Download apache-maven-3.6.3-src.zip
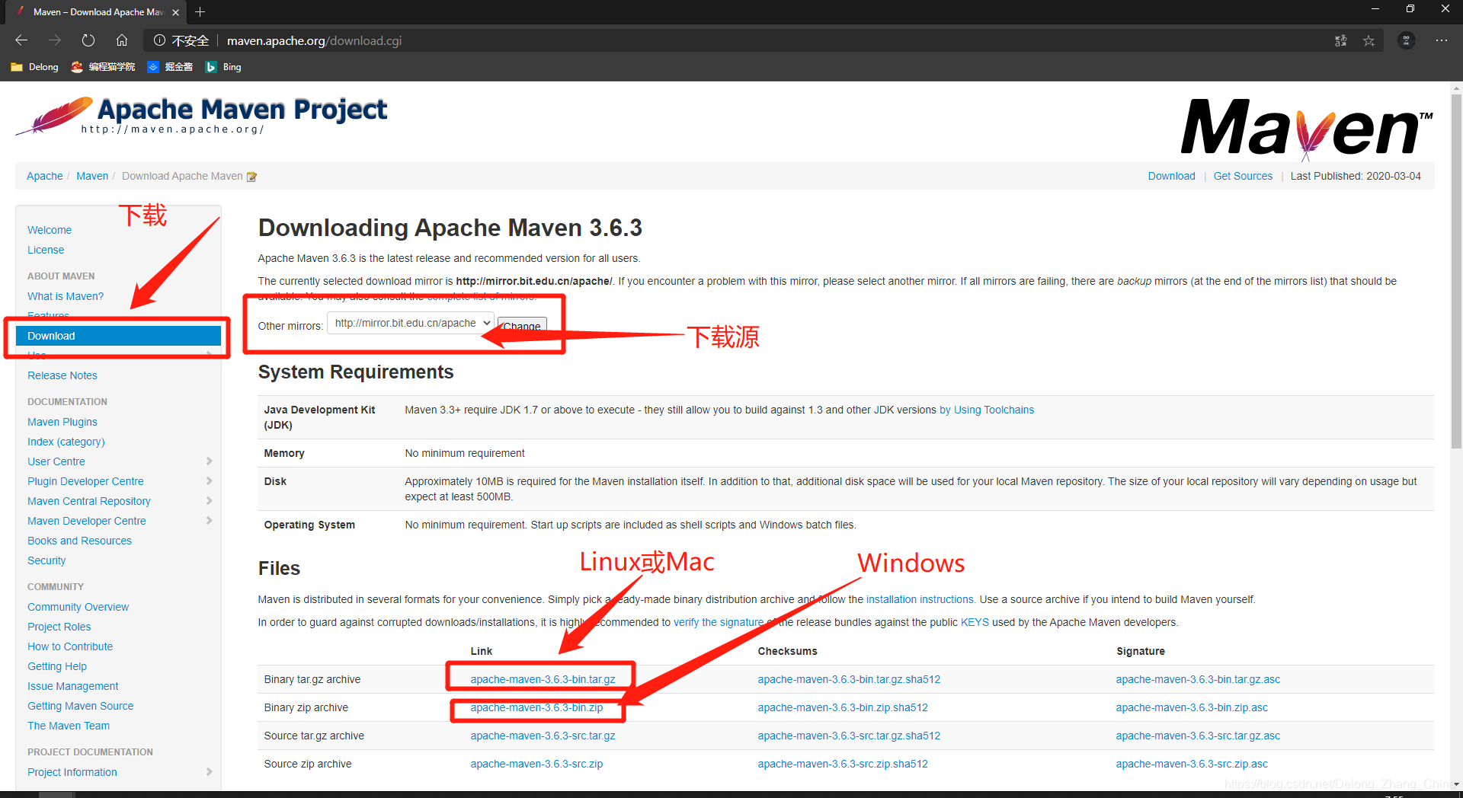1463x798 pixels. (x=536, y=764)
